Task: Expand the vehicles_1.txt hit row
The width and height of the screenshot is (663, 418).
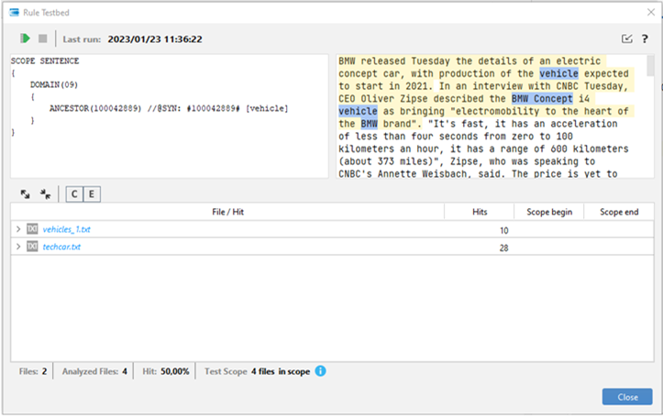Action: click(x=18, y=230)
